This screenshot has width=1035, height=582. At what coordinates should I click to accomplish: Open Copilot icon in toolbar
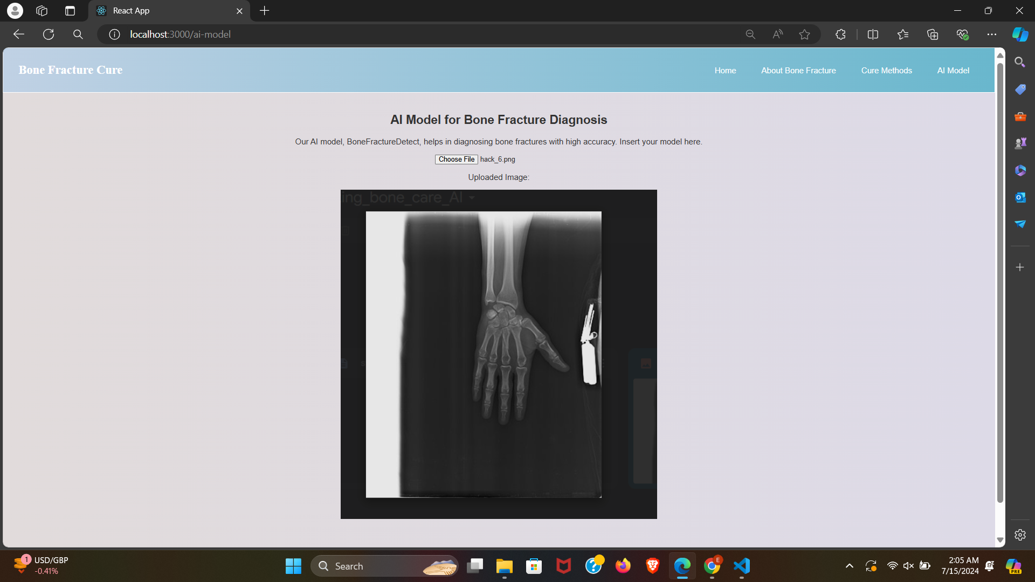1019,34
